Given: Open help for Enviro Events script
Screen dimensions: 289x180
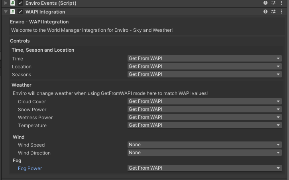Looking at the screenshot, I should coord(265,3).
